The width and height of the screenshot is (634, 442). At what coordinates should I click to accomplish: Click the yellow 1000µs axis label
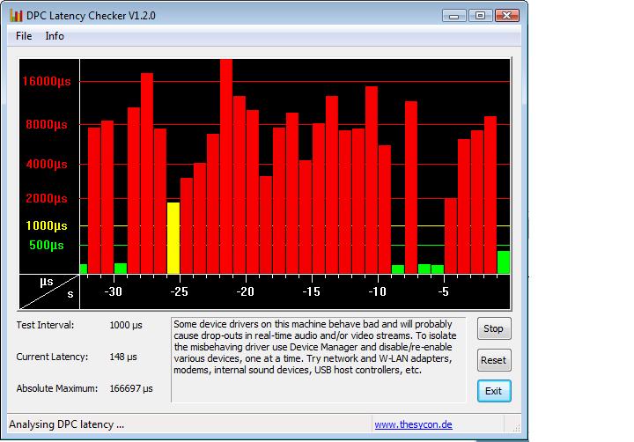[x=47, y=225]
